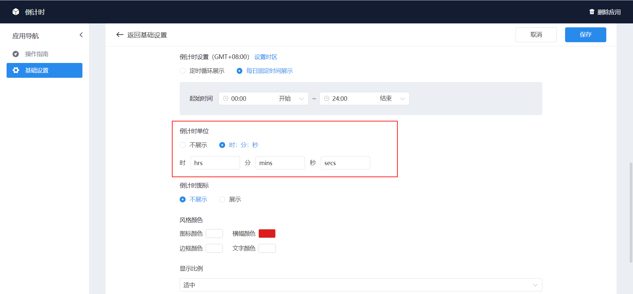Click the clock icon in end time
Screen dimensions: 633x294
327,99
